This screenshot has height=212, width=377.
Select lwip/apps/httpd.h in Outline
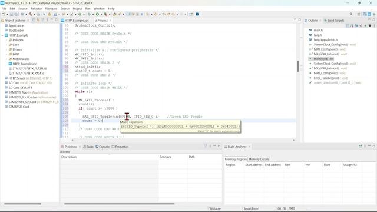(325, 40)
